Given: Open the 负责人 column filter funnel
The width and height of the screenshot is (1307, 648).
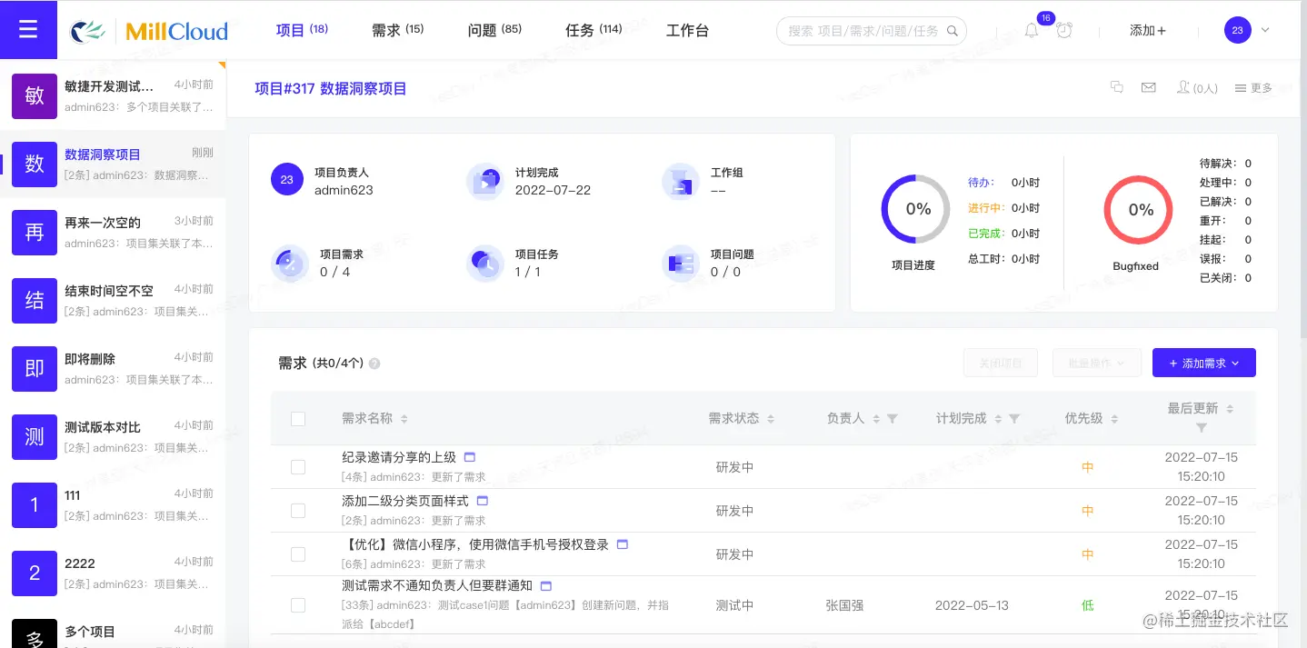Looking at the screenshot, I should point(892,418).
